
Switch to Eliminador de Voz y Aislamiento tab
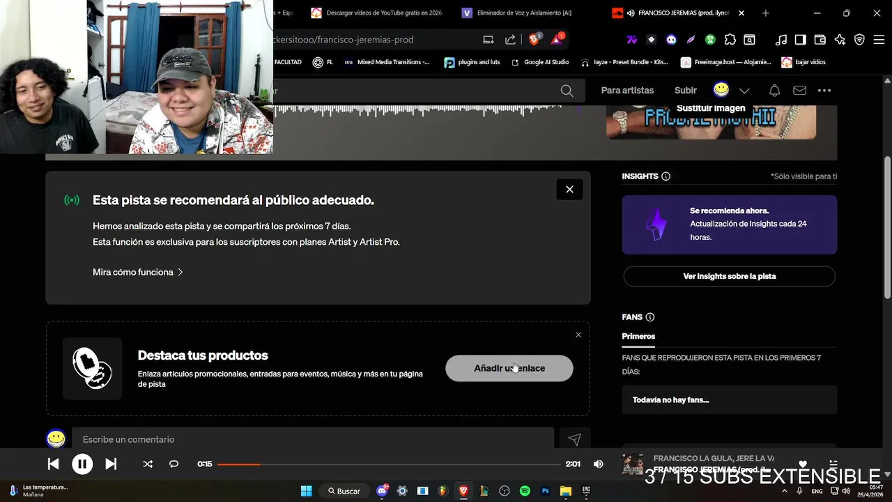coord(517,13)
